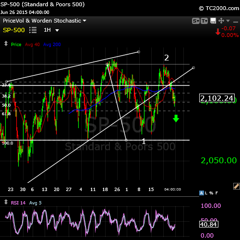
Task: Click the 27 date axis label
Action: click(x=69, y=190)
